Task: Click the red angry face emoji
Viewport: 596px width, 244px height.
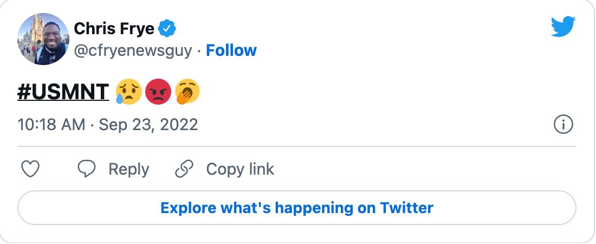Action: [158, 92]
